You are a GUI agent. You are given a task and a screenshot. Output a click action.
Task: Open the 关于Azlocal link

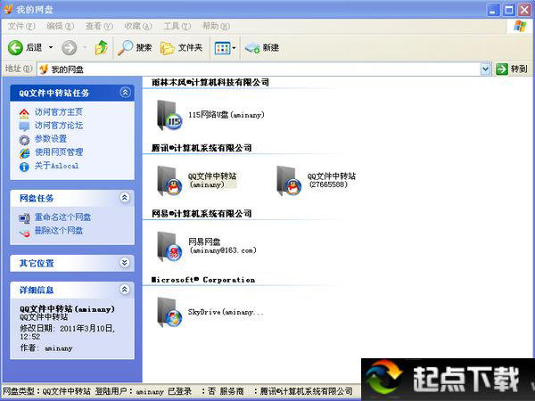(x=56, y=166)
